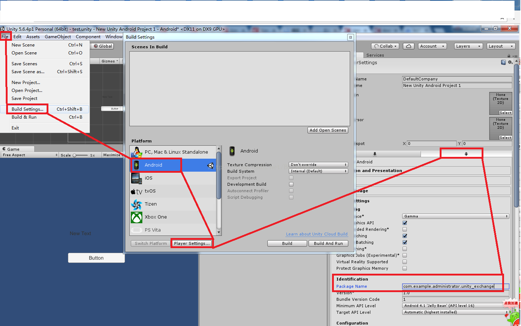The width and height of the screenshot is (521, 326).
Task: Open the Assets menu
Action: click(x=33, y=37)
